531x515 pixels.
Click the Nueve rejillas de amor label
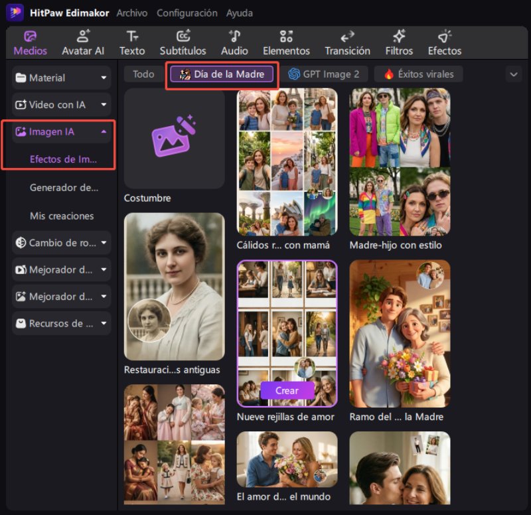click(285, 417)
